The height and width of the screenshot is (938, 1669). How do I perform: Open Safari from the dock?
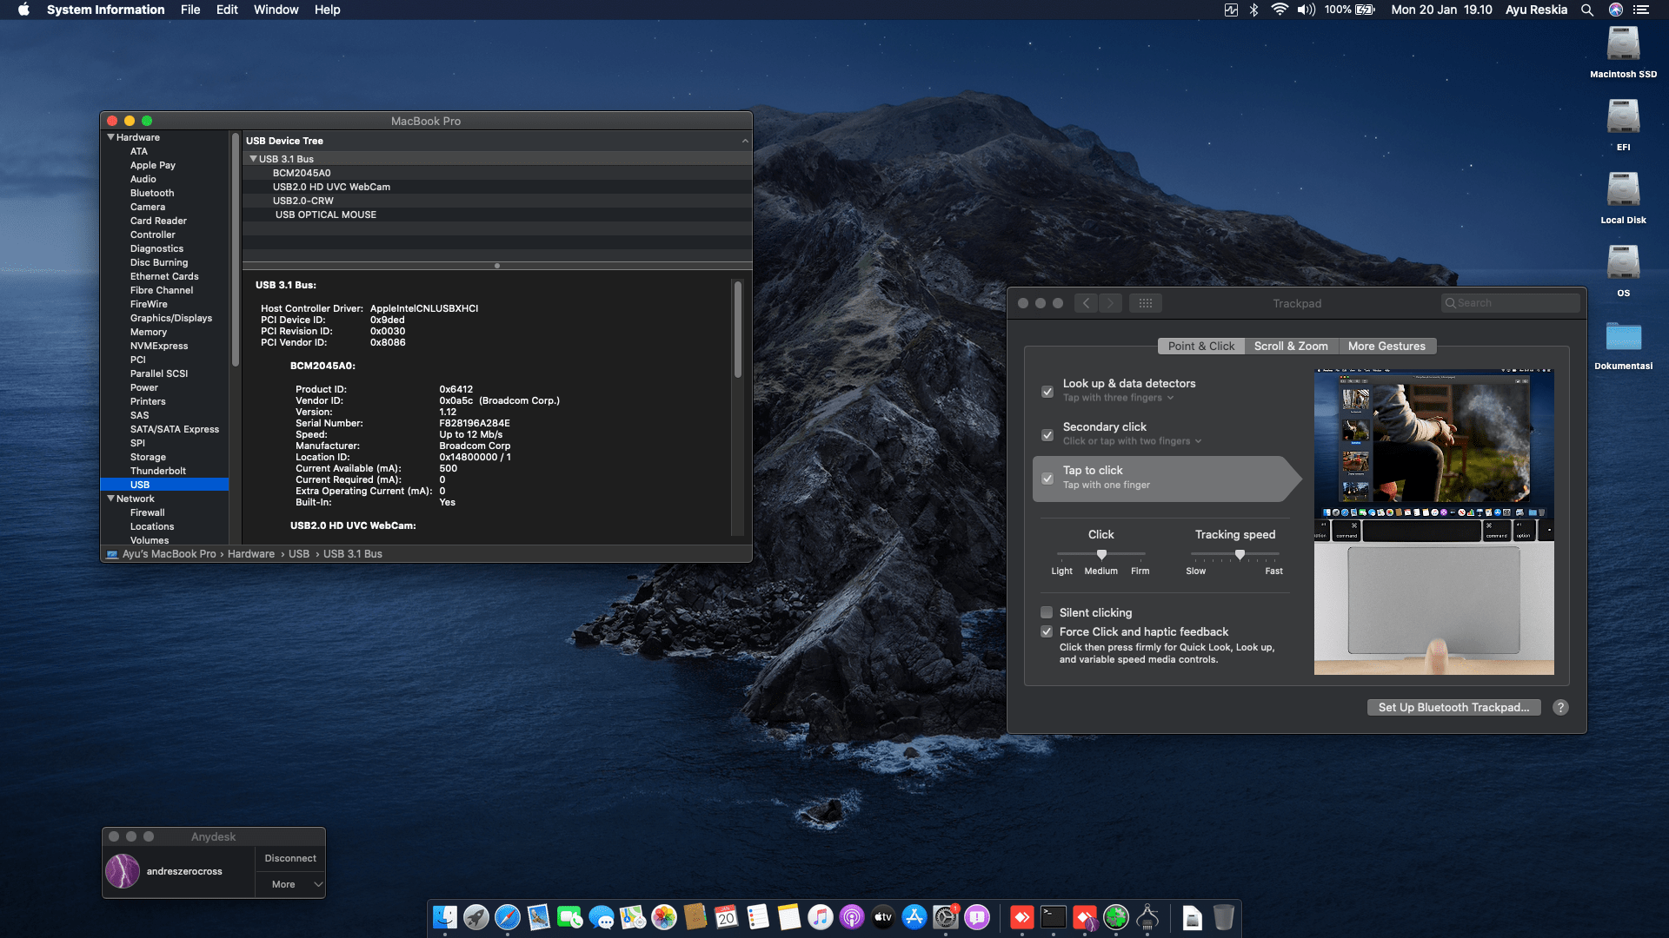coord(508,917)
